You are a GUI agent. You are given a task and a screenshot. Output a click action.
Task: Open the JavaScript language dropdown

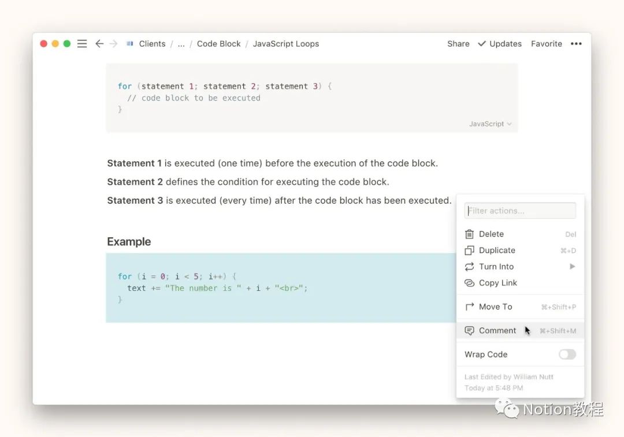490,124
